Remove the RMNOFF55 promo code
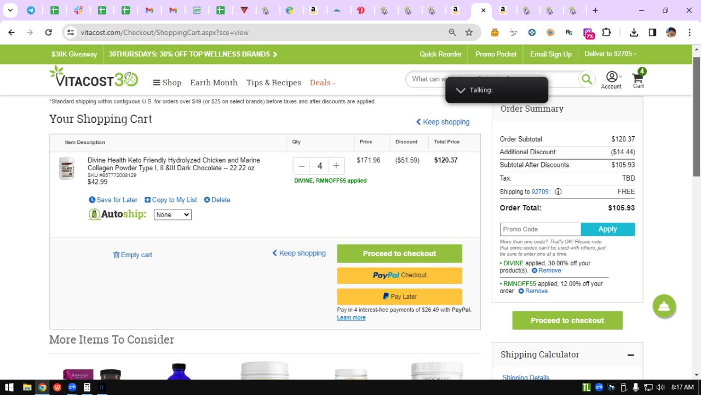This screenshot has height=395, width=701. (x=533, y=291)
